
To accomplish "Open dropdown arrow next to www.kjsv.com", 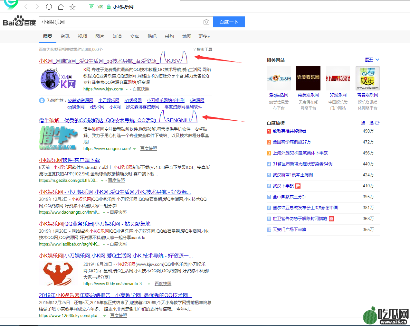I will [x=127, y=89].
